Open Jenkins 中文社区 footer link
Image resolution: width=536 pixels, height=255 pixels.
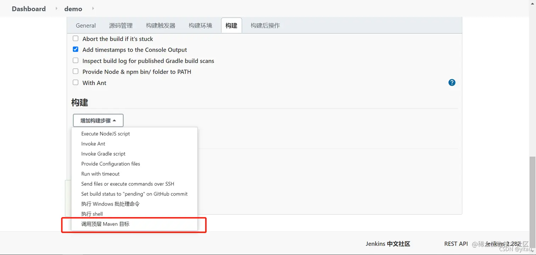pos(388,244)
